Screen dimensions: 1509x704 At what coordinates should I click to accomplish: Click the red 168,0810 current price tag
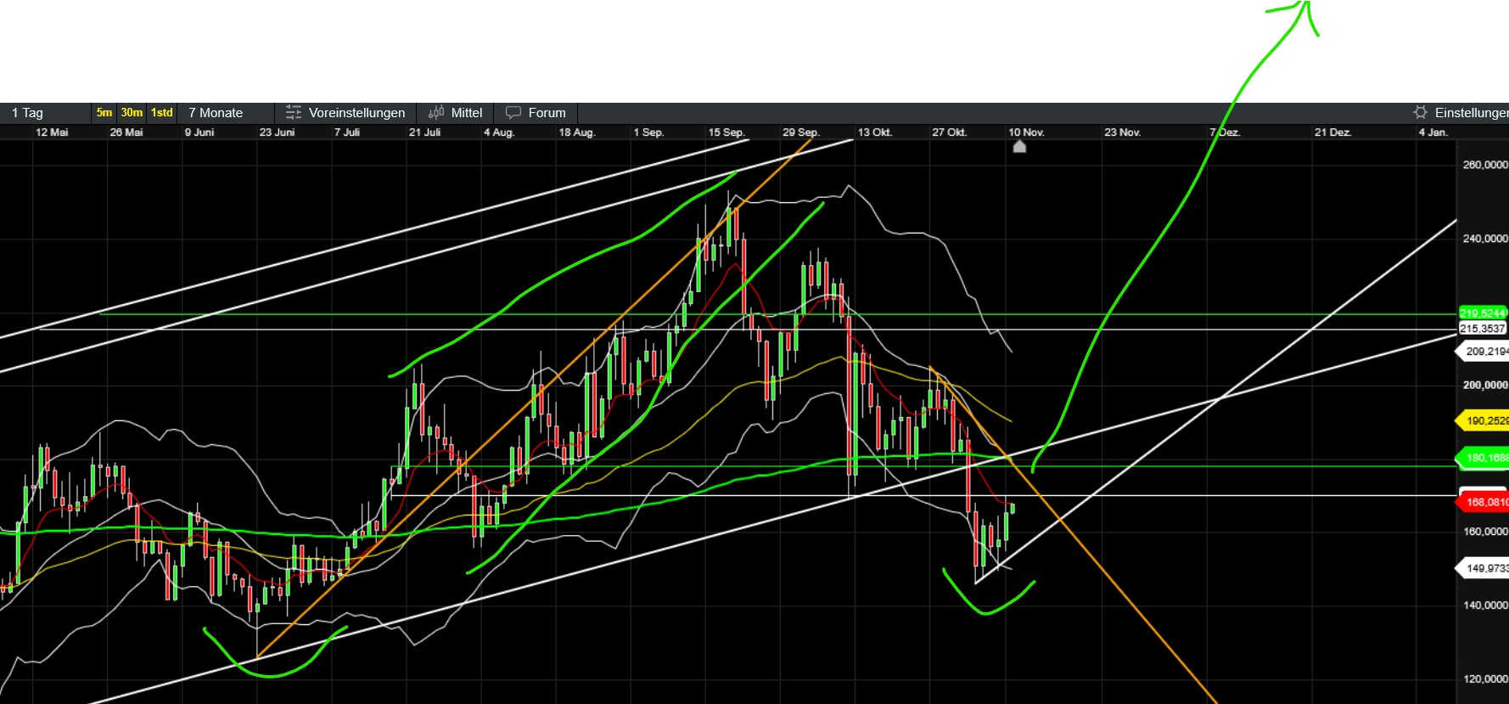coord(1484,502)
